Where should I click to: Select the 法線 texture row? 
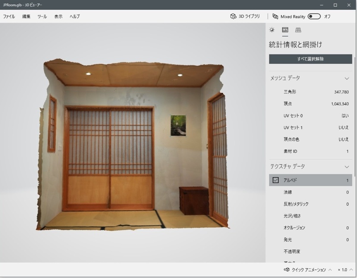[311, 192]
